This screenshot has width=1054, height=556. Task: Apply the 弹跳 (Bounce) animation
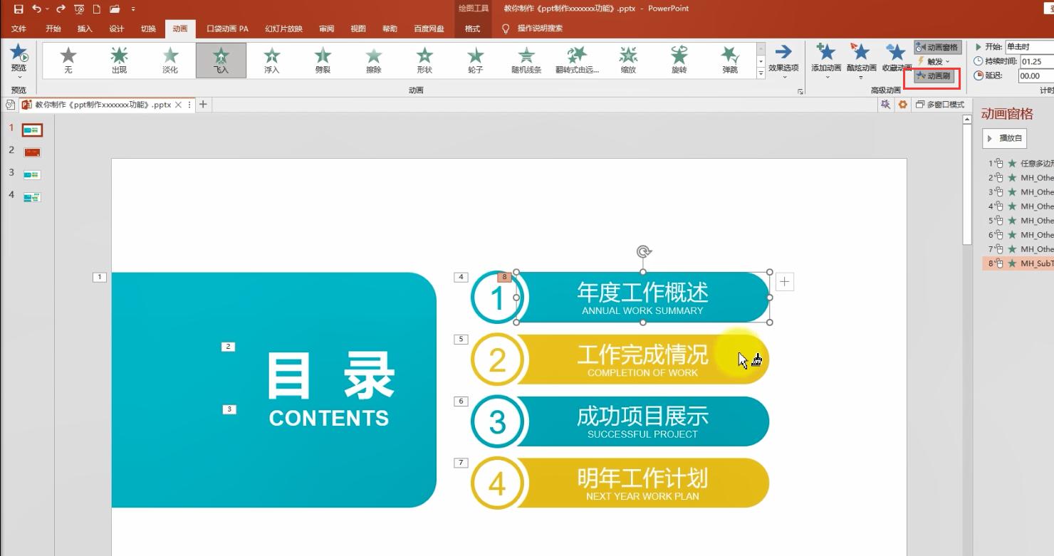click(729, 60)
